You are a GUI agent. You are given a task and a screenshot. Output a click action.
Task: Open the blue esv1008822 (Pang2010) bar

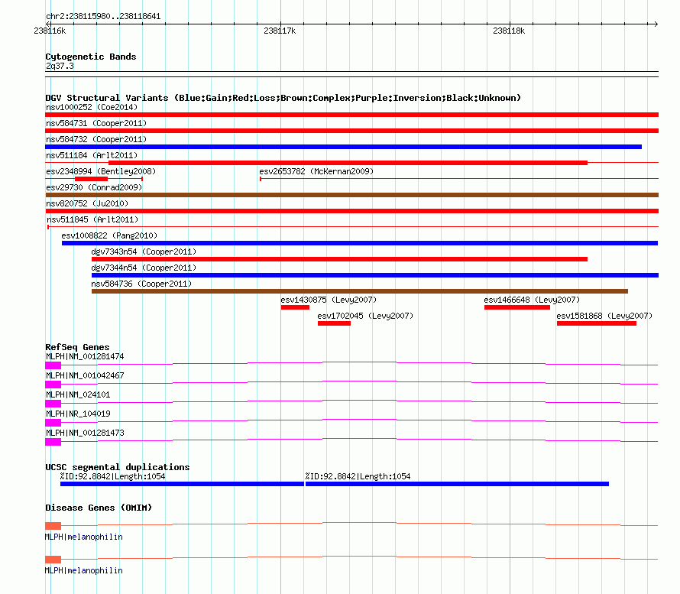tap(360, 243)
